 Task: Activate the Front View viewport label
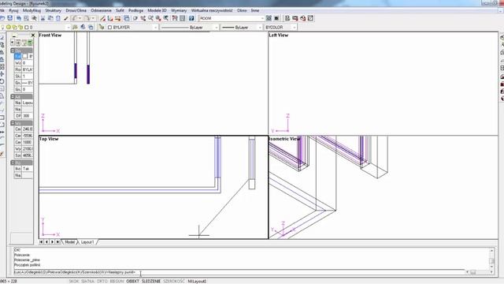(x=50, y=35)
